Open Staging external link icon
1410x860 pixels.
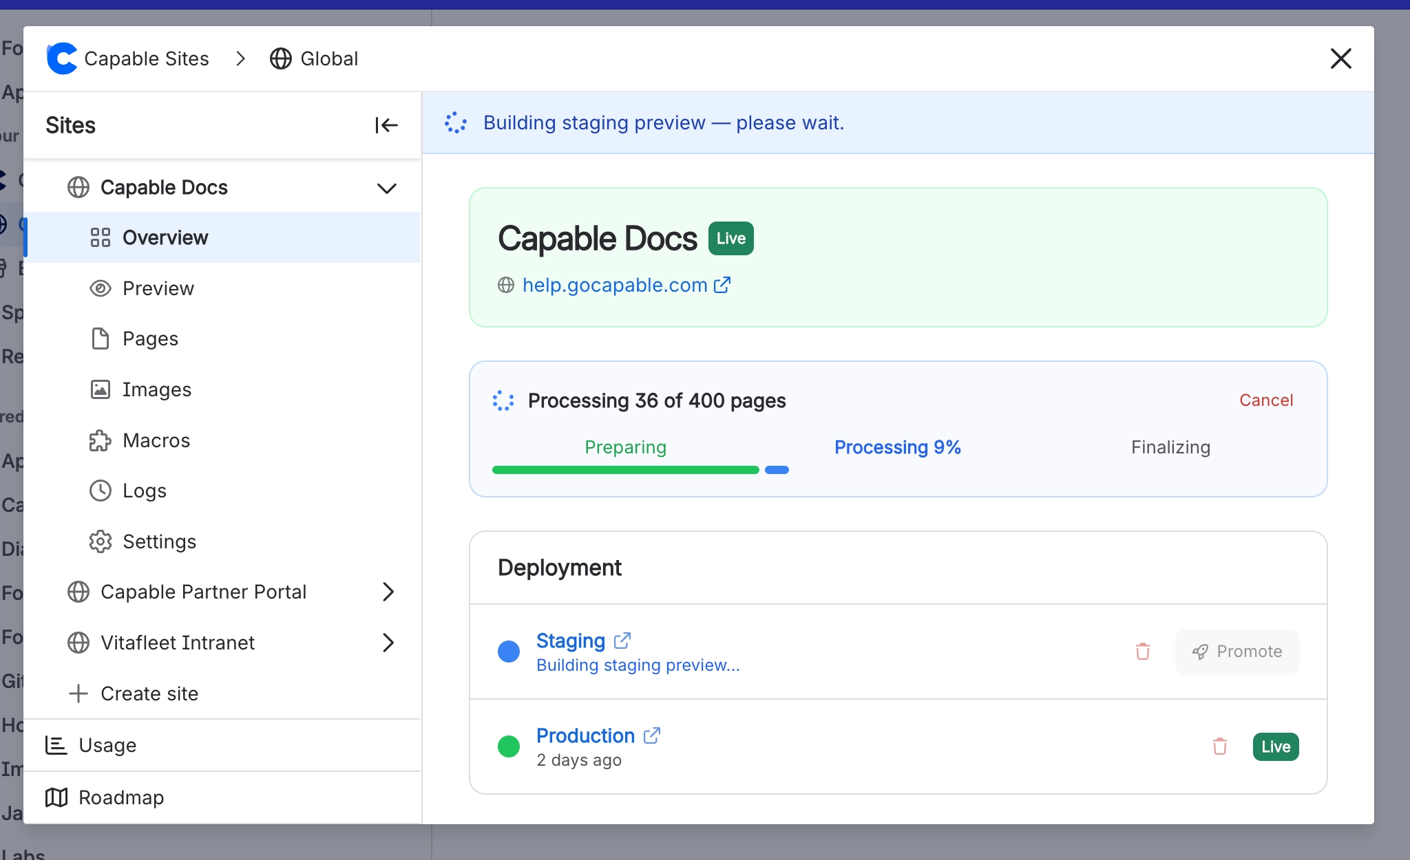click(x=622, y=641)
